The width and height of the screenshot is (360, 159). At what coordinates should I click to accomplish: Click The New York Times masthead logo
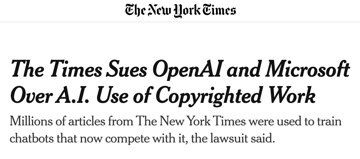pyautogui.click(x=180, y=11)
